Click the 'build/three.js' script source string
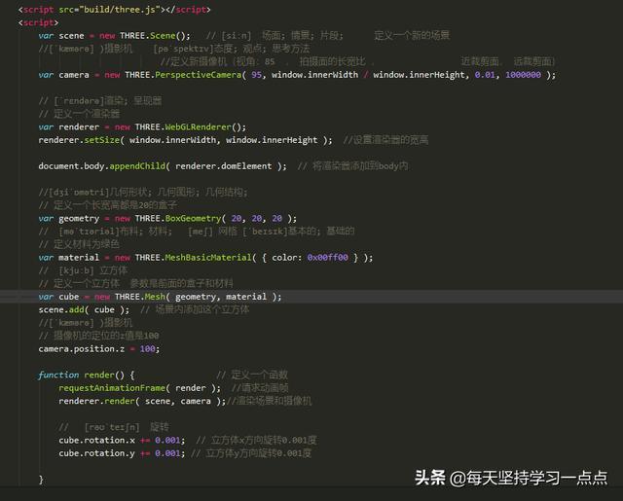Viewport: 623px width, 501px height. pyautogui.click(x=120, y=10)
